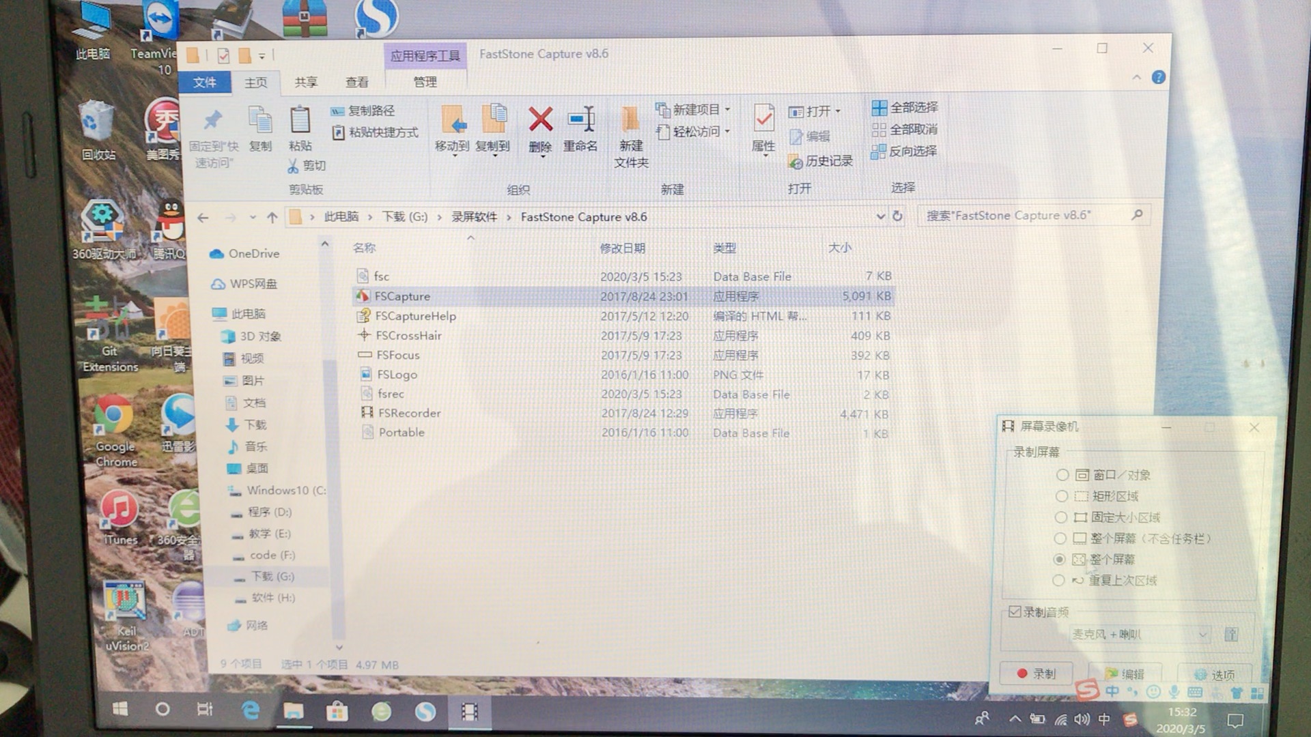Switch to View (查看) ribbon tab
This screenshot has width=1311, height=737.
pyautogui.click(x=356, y=83)
